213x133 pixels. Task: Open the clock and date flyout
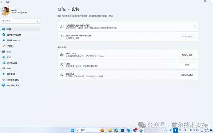205,130
